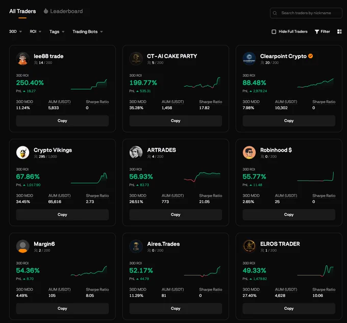The height and width of the screenshot is (323, 347).
Task: Click Clearpoint Crypto verified badge
Action: point(310,56)
